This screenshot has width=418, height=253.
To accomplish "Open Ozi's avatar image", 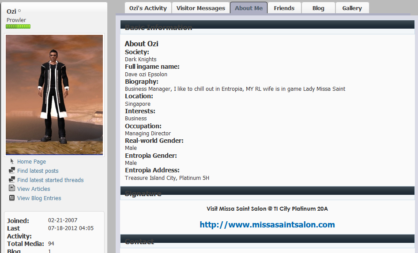I will (x=54, y=95).
